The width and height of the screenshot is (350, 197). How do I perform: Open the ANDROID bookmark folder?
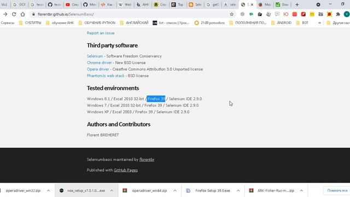(281, 23)
